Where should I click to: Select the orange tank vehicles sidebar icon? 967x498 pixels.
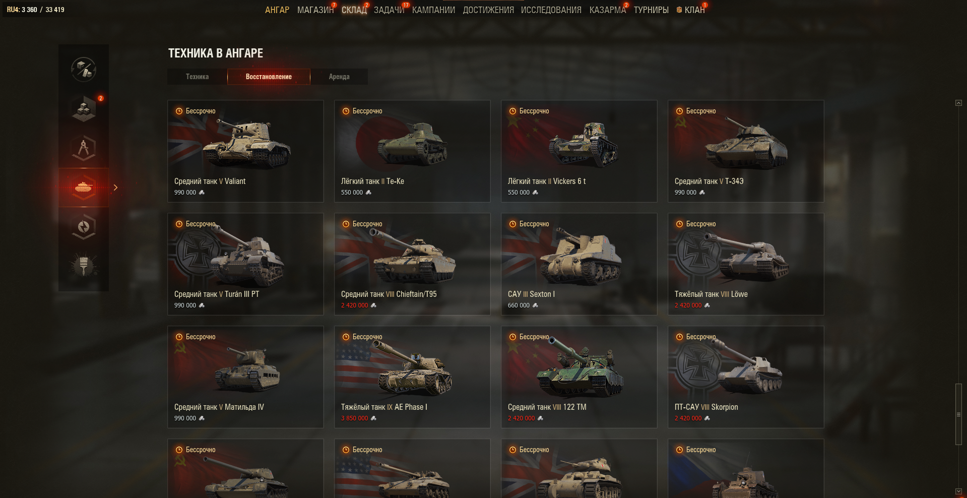point(84,188)
